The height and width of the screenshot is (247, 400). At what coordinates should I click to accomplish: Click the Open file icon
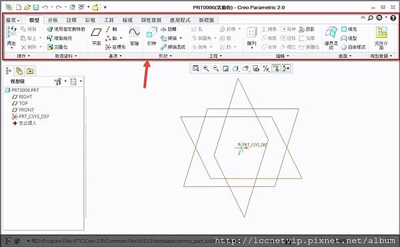[x=27, y=7]
